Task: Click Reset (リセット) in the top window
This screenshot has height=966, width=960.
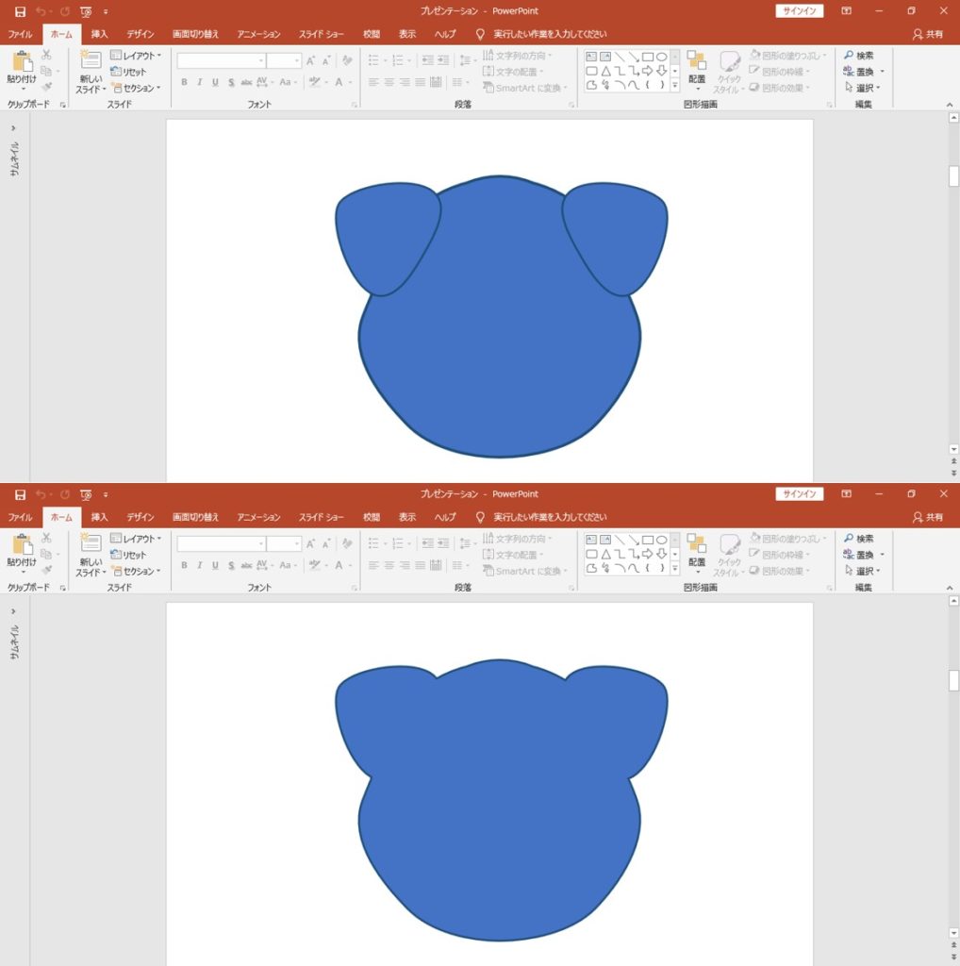Action: [x=129, y=72]
